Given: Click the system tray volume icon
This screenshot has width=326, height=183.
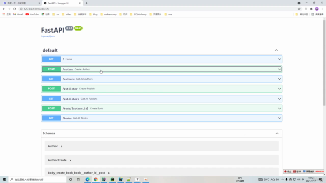Looking at the screenshot, I should coord(299,179).
